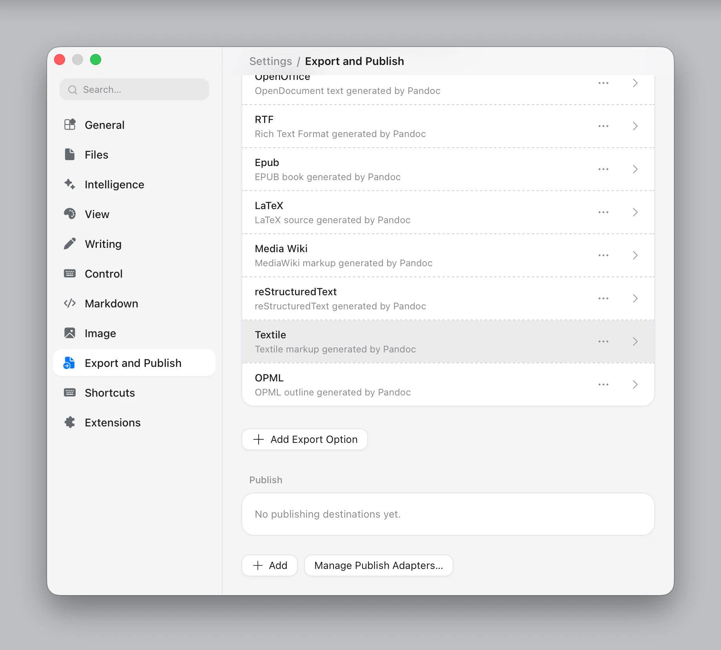Open more options for OpenOffice export

pos(603,83)
